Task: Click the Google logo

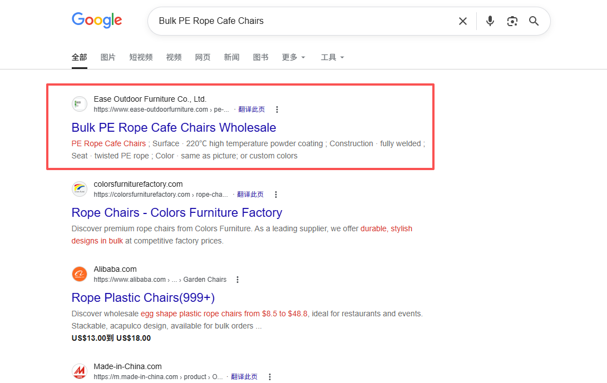Action: point(97,20)
